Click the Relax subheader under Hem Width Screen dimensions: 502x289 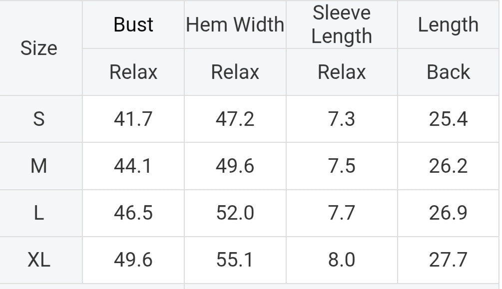pyautogui.click(x=235, y=72)
